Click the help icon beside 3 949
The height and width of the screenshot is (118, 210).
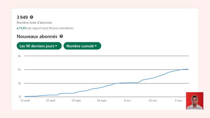(32, 17)
